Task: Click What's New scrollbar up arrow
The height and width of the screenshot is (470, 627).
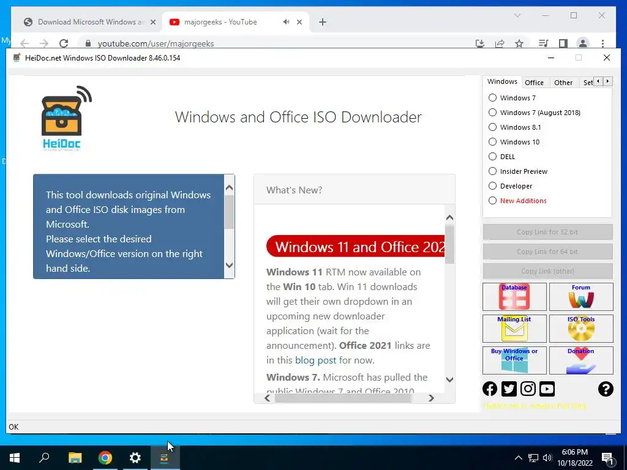Action: [x=449, y=217]
